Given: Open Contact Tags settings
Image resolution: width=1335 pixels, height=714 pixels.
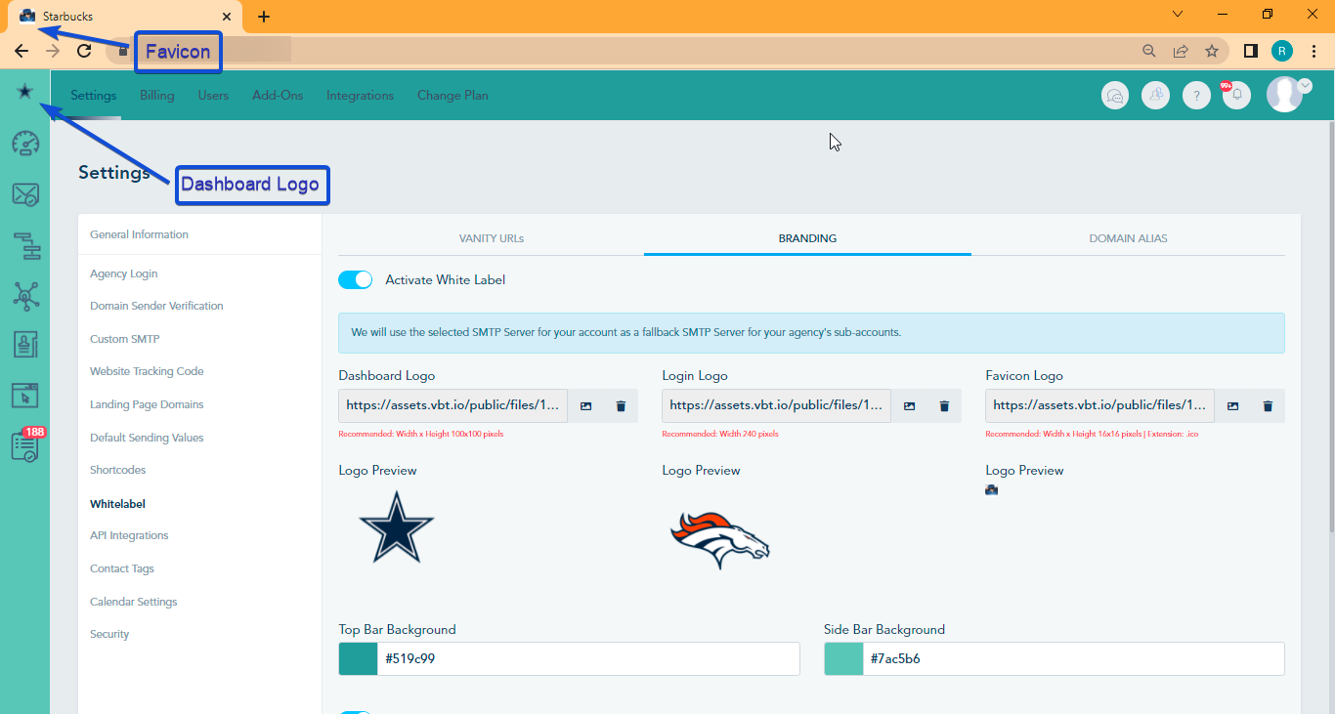Looking at the screenshot, I should (x=122, y=568).
